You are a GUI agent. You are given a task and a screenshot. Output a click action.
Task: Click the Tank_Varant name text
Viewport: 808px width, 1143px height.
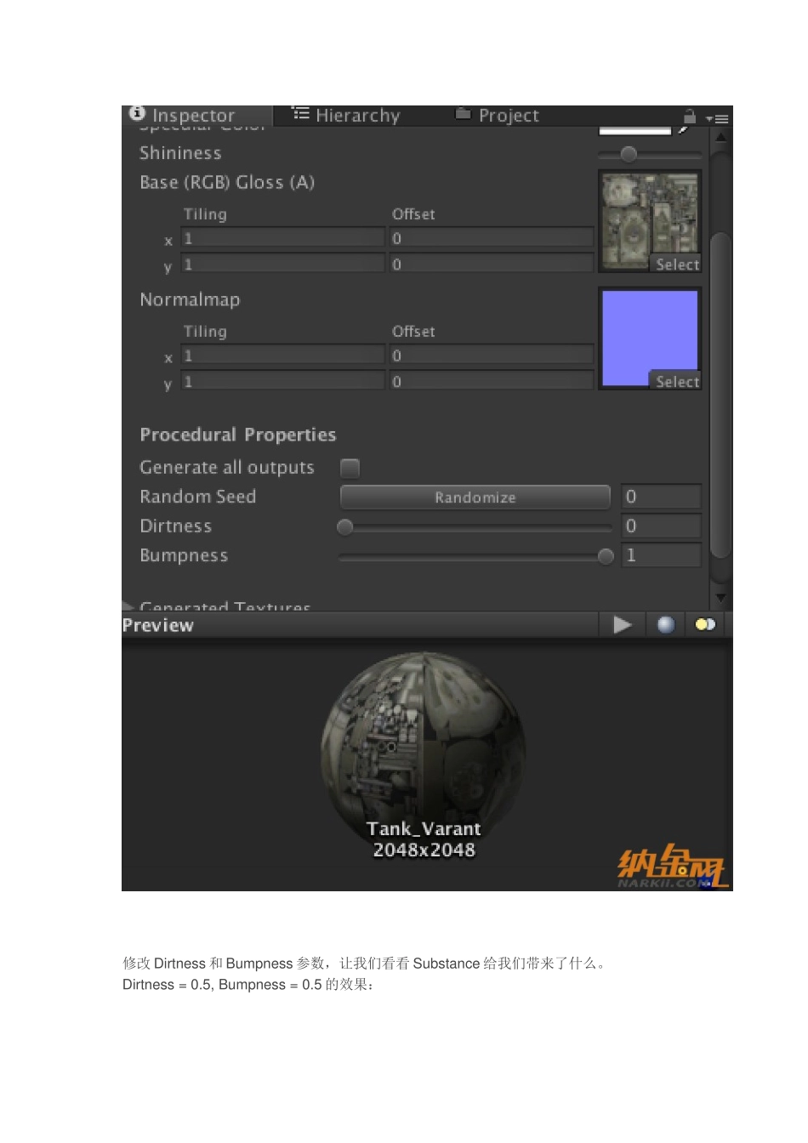click(x=424, y=829)
